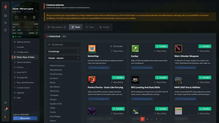
Task: Click the Renouveler button
Action: coord(25,118)
